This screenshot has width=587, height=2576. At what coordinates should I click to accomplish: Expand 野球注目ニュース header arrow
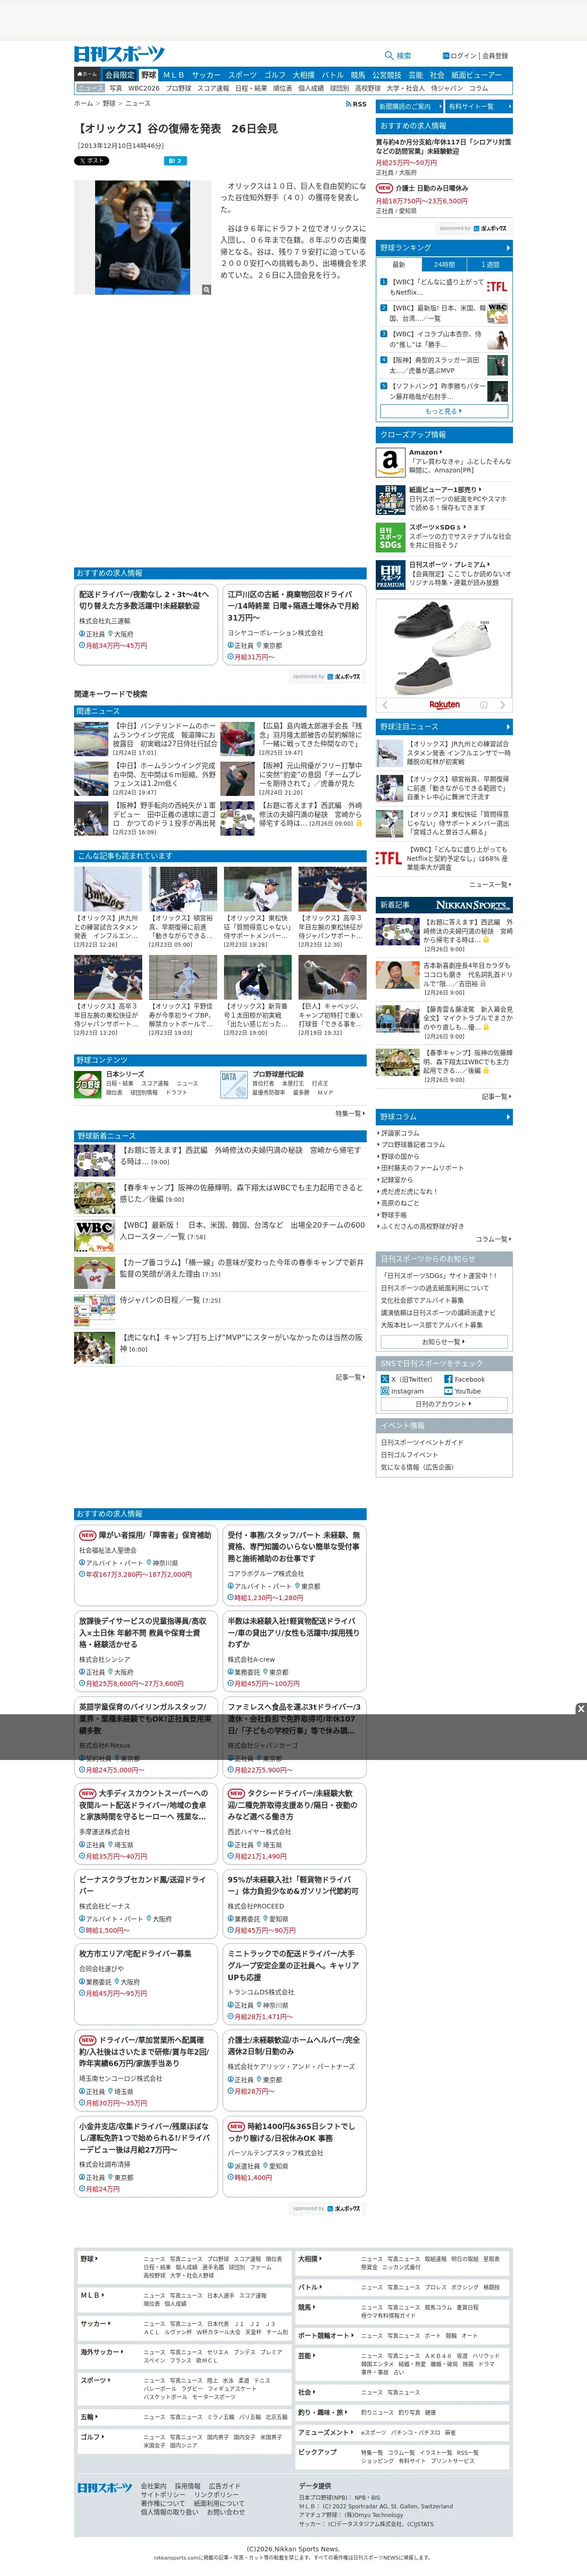pyautogui.click(x=507, y=726)
